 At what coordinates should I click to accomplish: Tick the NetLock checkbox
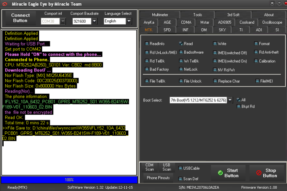(181, 69)
